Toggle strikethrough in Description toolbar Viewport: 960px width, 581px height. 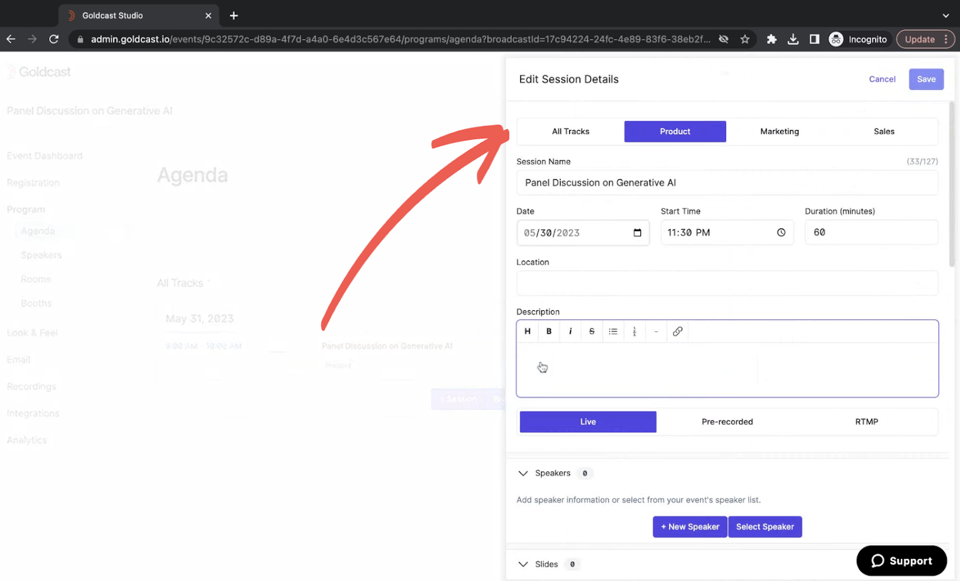point(592,331)
